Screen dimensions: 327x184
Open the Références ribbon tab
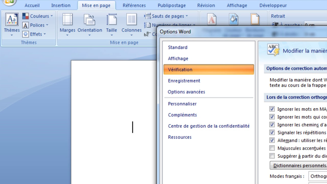pyautogui.click(x=134, y=5)
